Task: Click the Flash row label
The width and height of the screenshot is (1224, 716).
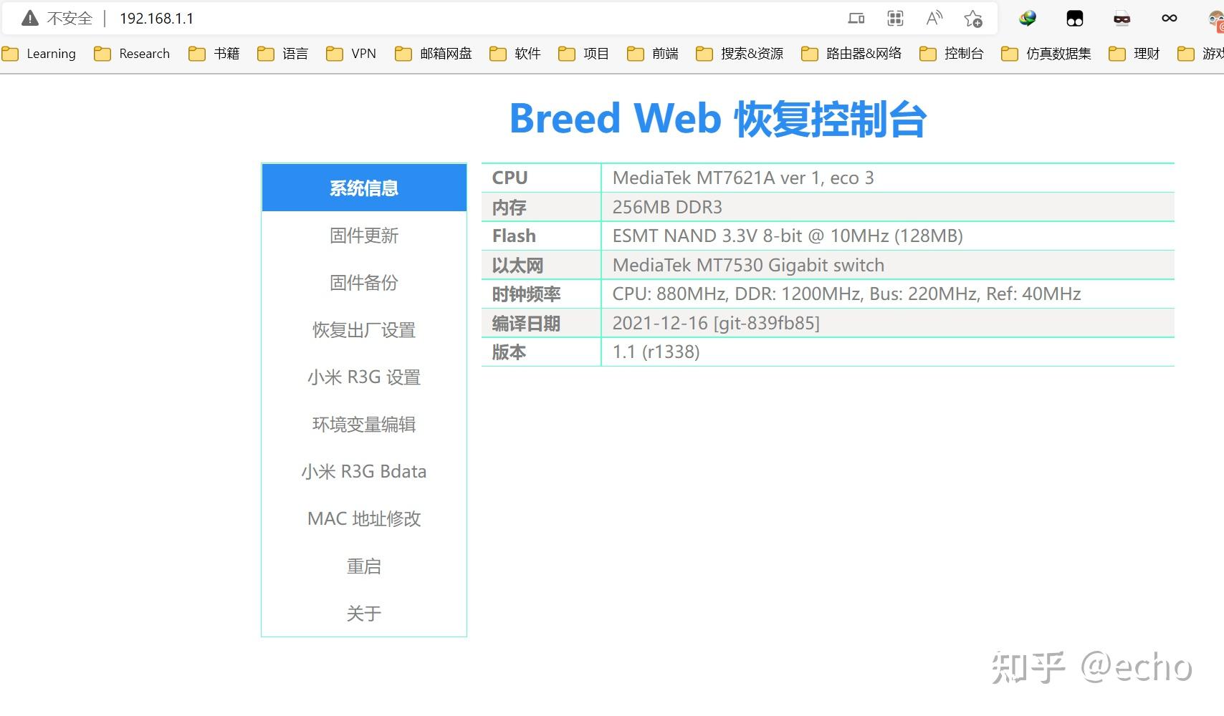Action: (x=514, y=236)
